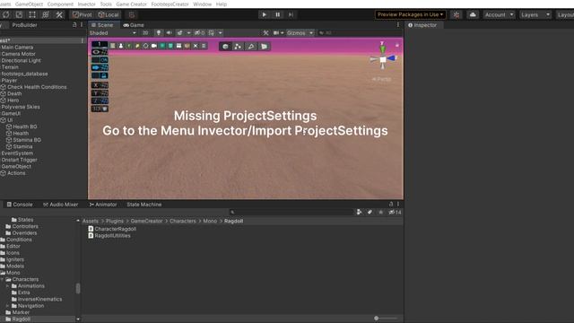Toggle scene audio speaker icon
This screenshot has width=574, height=323.
[x=169, y=33]
